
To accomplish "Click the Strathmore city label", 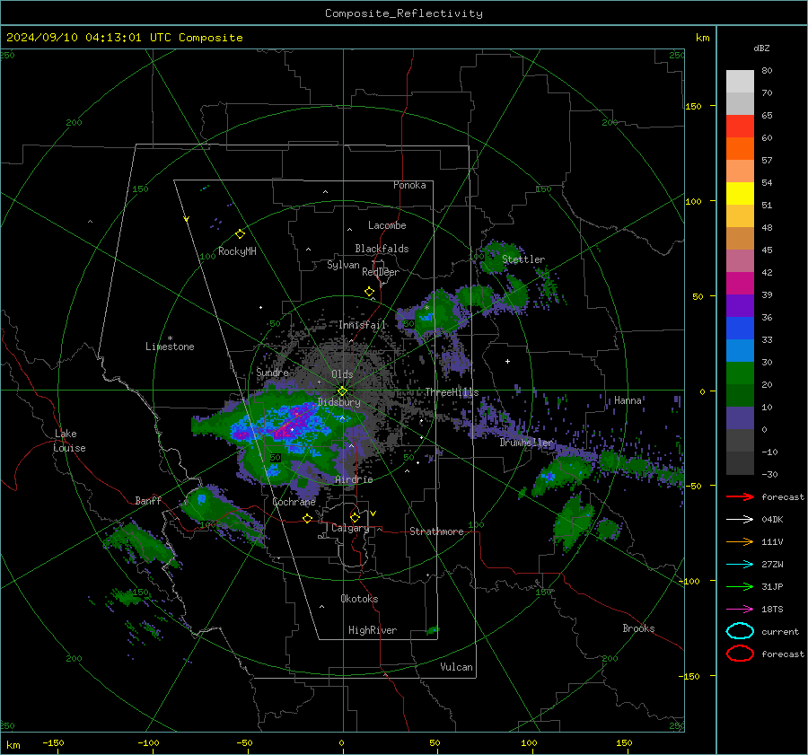I will coord(436,531).
